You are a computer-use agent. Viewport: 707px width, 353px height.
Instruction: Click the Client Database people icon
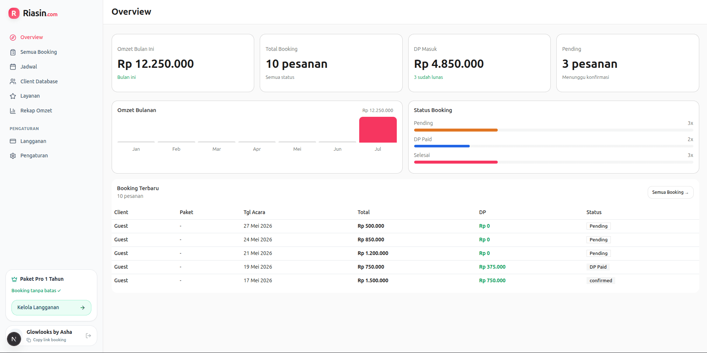(13, 81)
